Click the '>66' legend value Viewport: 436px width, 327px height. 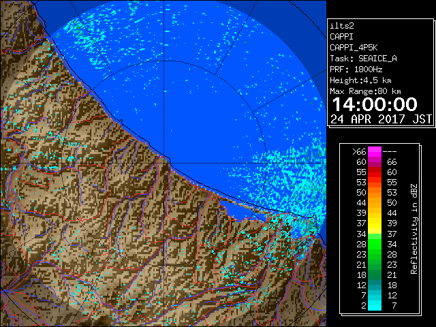[x=359, y=152]
